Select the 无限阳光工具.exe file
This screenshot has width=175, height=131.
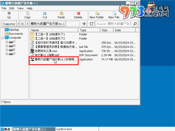[42, 51]
